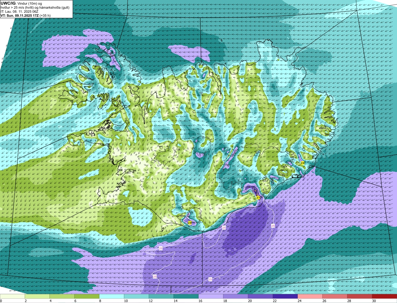This screenshot has height=303, width=397.
Task: Click the 'UWC/IG: Vindur (10m) og' title line
Action: 21,3
